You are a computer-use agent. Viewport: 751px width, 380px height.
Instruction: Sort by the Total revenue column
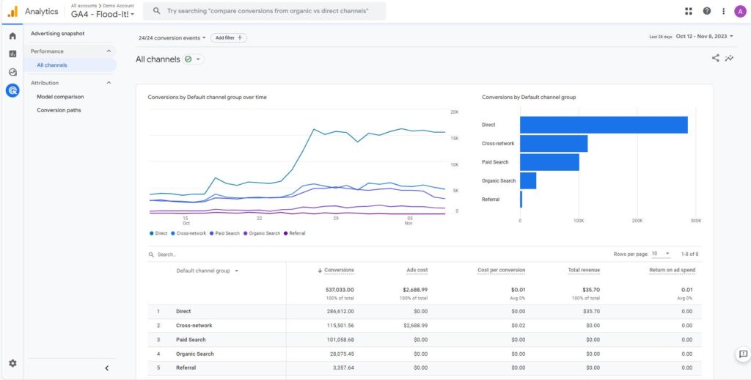click(584, 270)
